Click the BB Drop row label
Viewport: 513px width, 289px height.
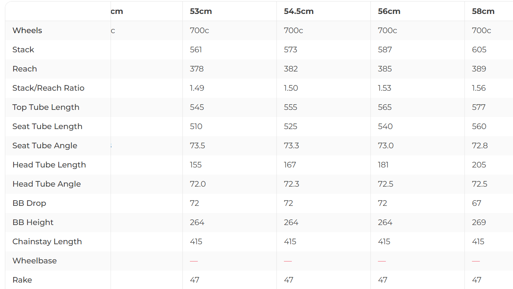pos(29,203)
